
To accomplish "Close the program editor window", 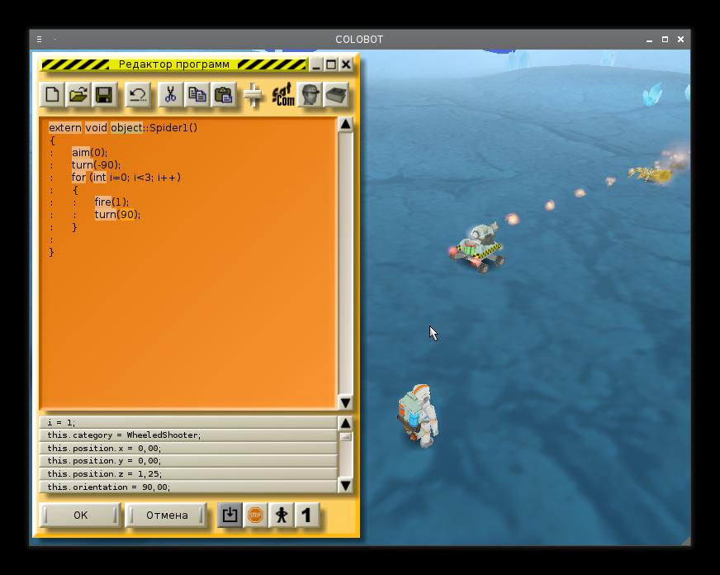I will point(346,64).
